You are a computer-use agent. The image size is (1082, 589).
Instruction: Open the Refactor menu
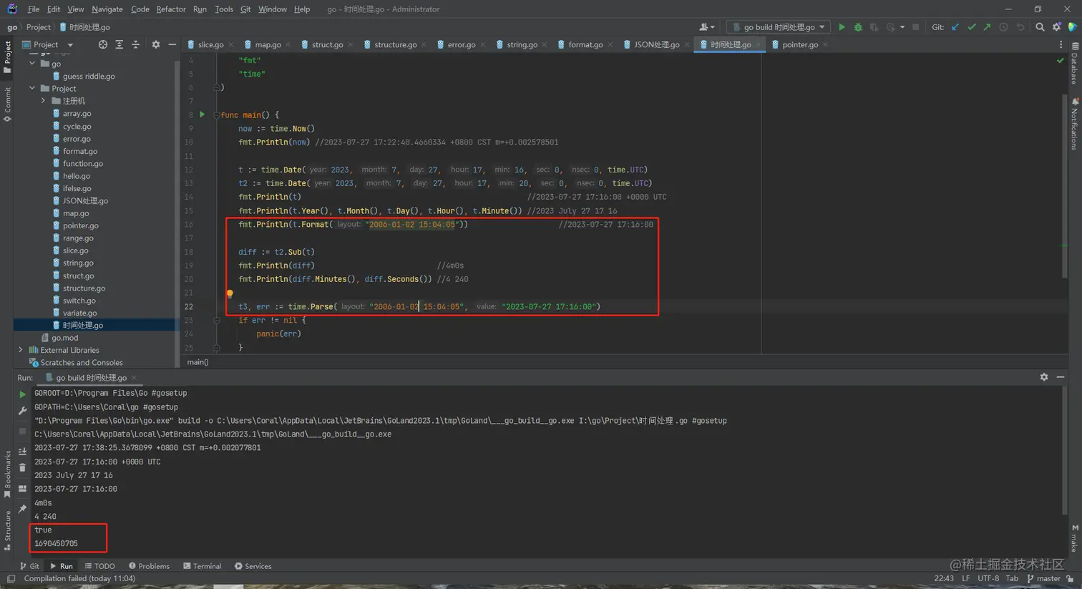pyautogui.click(x=171, y=9)
